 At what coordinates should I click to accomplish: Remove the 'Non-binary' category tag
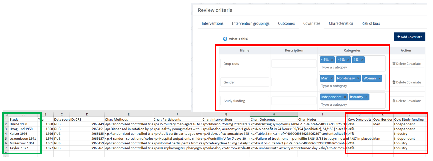pyautogui.click(x=358, y=78)
